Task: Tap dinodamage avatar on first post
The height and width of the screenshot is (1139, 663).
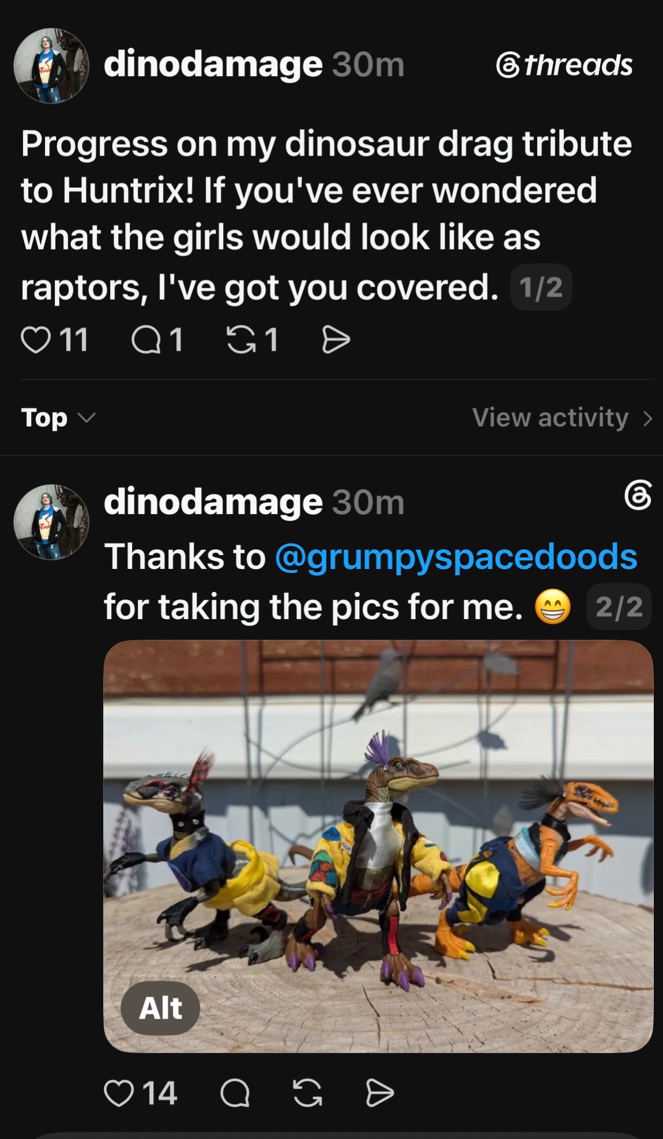Action: [51, 66]
